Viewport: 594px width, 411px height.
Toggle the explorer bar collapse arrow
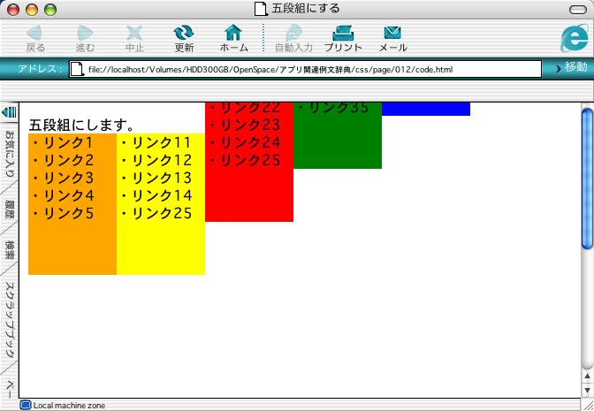[10, 112]
